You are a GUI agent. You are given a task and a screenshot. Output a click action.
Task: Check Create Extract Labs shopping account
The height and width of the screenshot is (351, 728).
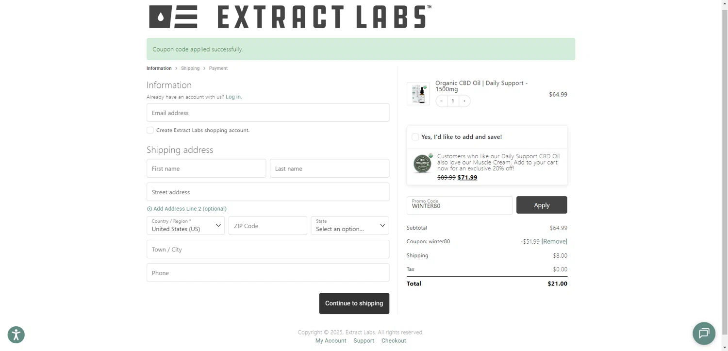pyautogui.click(x=150, y=130)
